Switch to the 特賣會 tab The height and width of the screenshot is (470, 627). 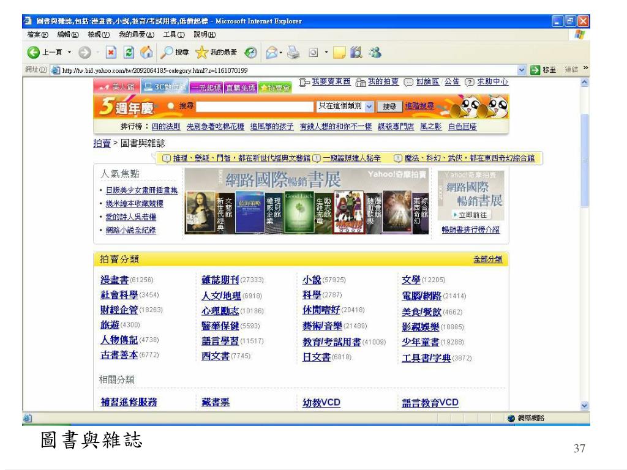(275, 88)
